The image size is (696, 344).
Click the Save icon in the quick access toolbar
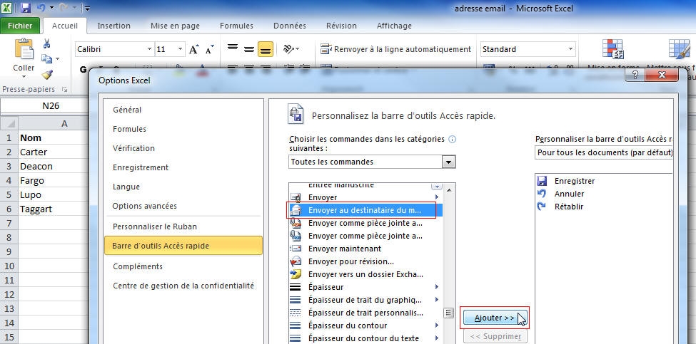click(x=26, y=8)
